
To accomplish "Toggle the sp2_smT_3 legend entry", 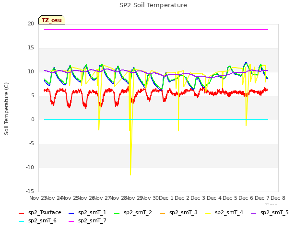I will pyautogui.click(x=178, y=213).
